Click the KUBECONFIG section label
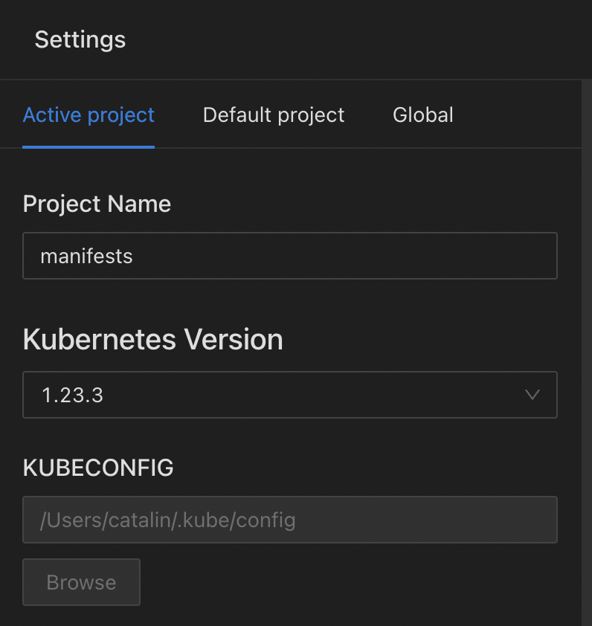The height and width of the screenshot is (626, 592). pyautogui.click(x=98, y=468)
